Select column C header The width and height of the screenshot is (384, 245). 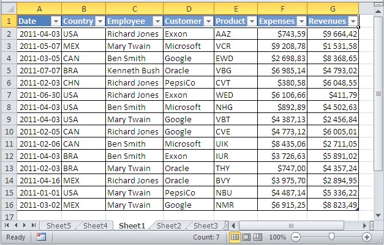point(135,9)
